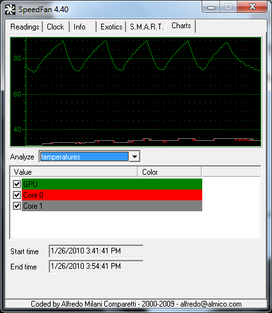Screen dimensions: 272x313
Task: Switch to the Readings tab
Action: pyautogui.click(x=25, y=27)
